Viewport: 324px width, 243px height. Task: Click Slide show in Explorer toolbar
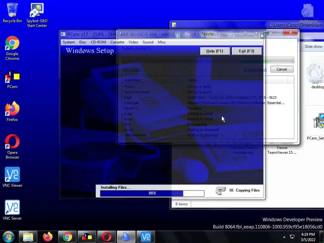point(313,47)
